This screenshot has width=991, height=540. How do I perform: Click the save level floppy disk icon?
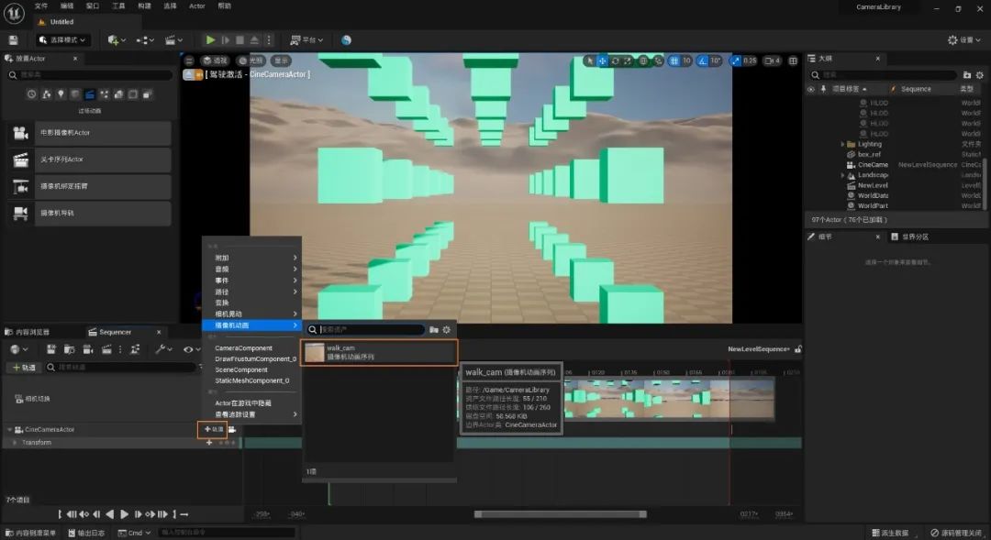point(13,40)
